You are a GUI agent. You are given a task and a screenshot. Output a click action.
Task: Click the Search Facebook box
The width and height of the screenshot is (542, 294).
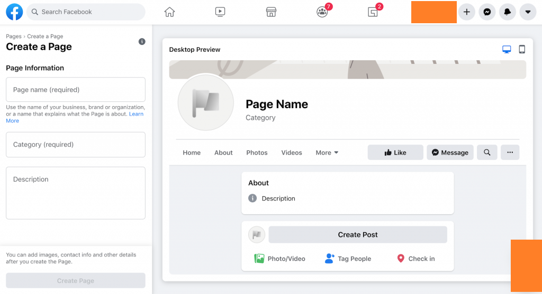(86, 12)
